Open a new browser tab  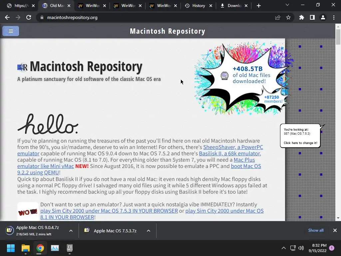point(258,6)
